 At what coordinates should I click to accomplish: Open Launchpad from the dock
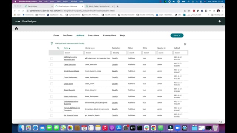click(29, 128)
